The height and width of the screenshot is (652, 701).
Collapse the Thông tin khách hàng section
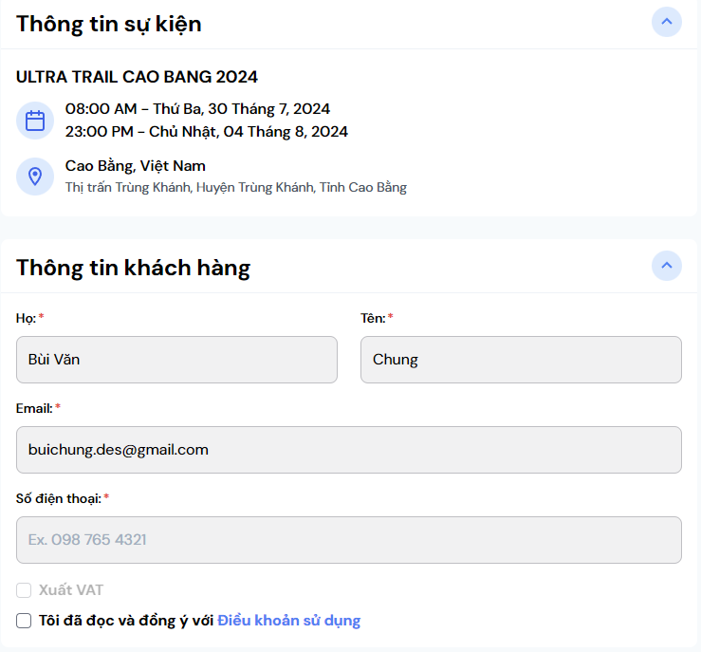pos(666,266)
